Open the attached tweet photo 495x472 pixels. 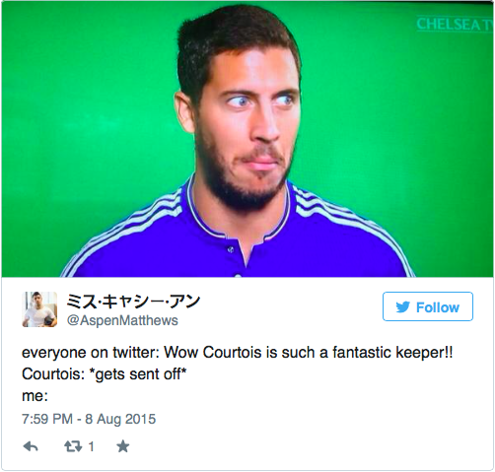(x=247, y=139)
